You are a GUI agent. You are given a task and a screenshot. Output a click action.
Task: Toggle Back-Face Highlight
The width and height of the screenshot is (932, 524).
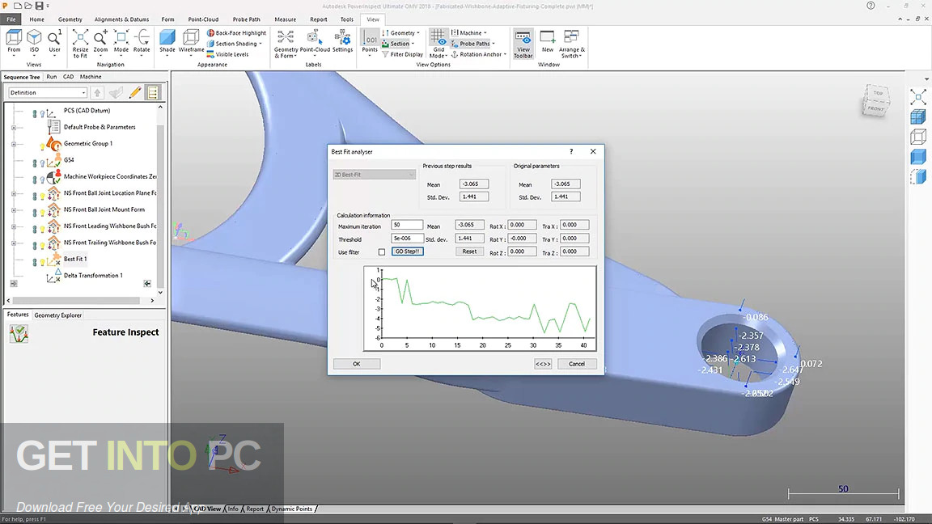236,32
